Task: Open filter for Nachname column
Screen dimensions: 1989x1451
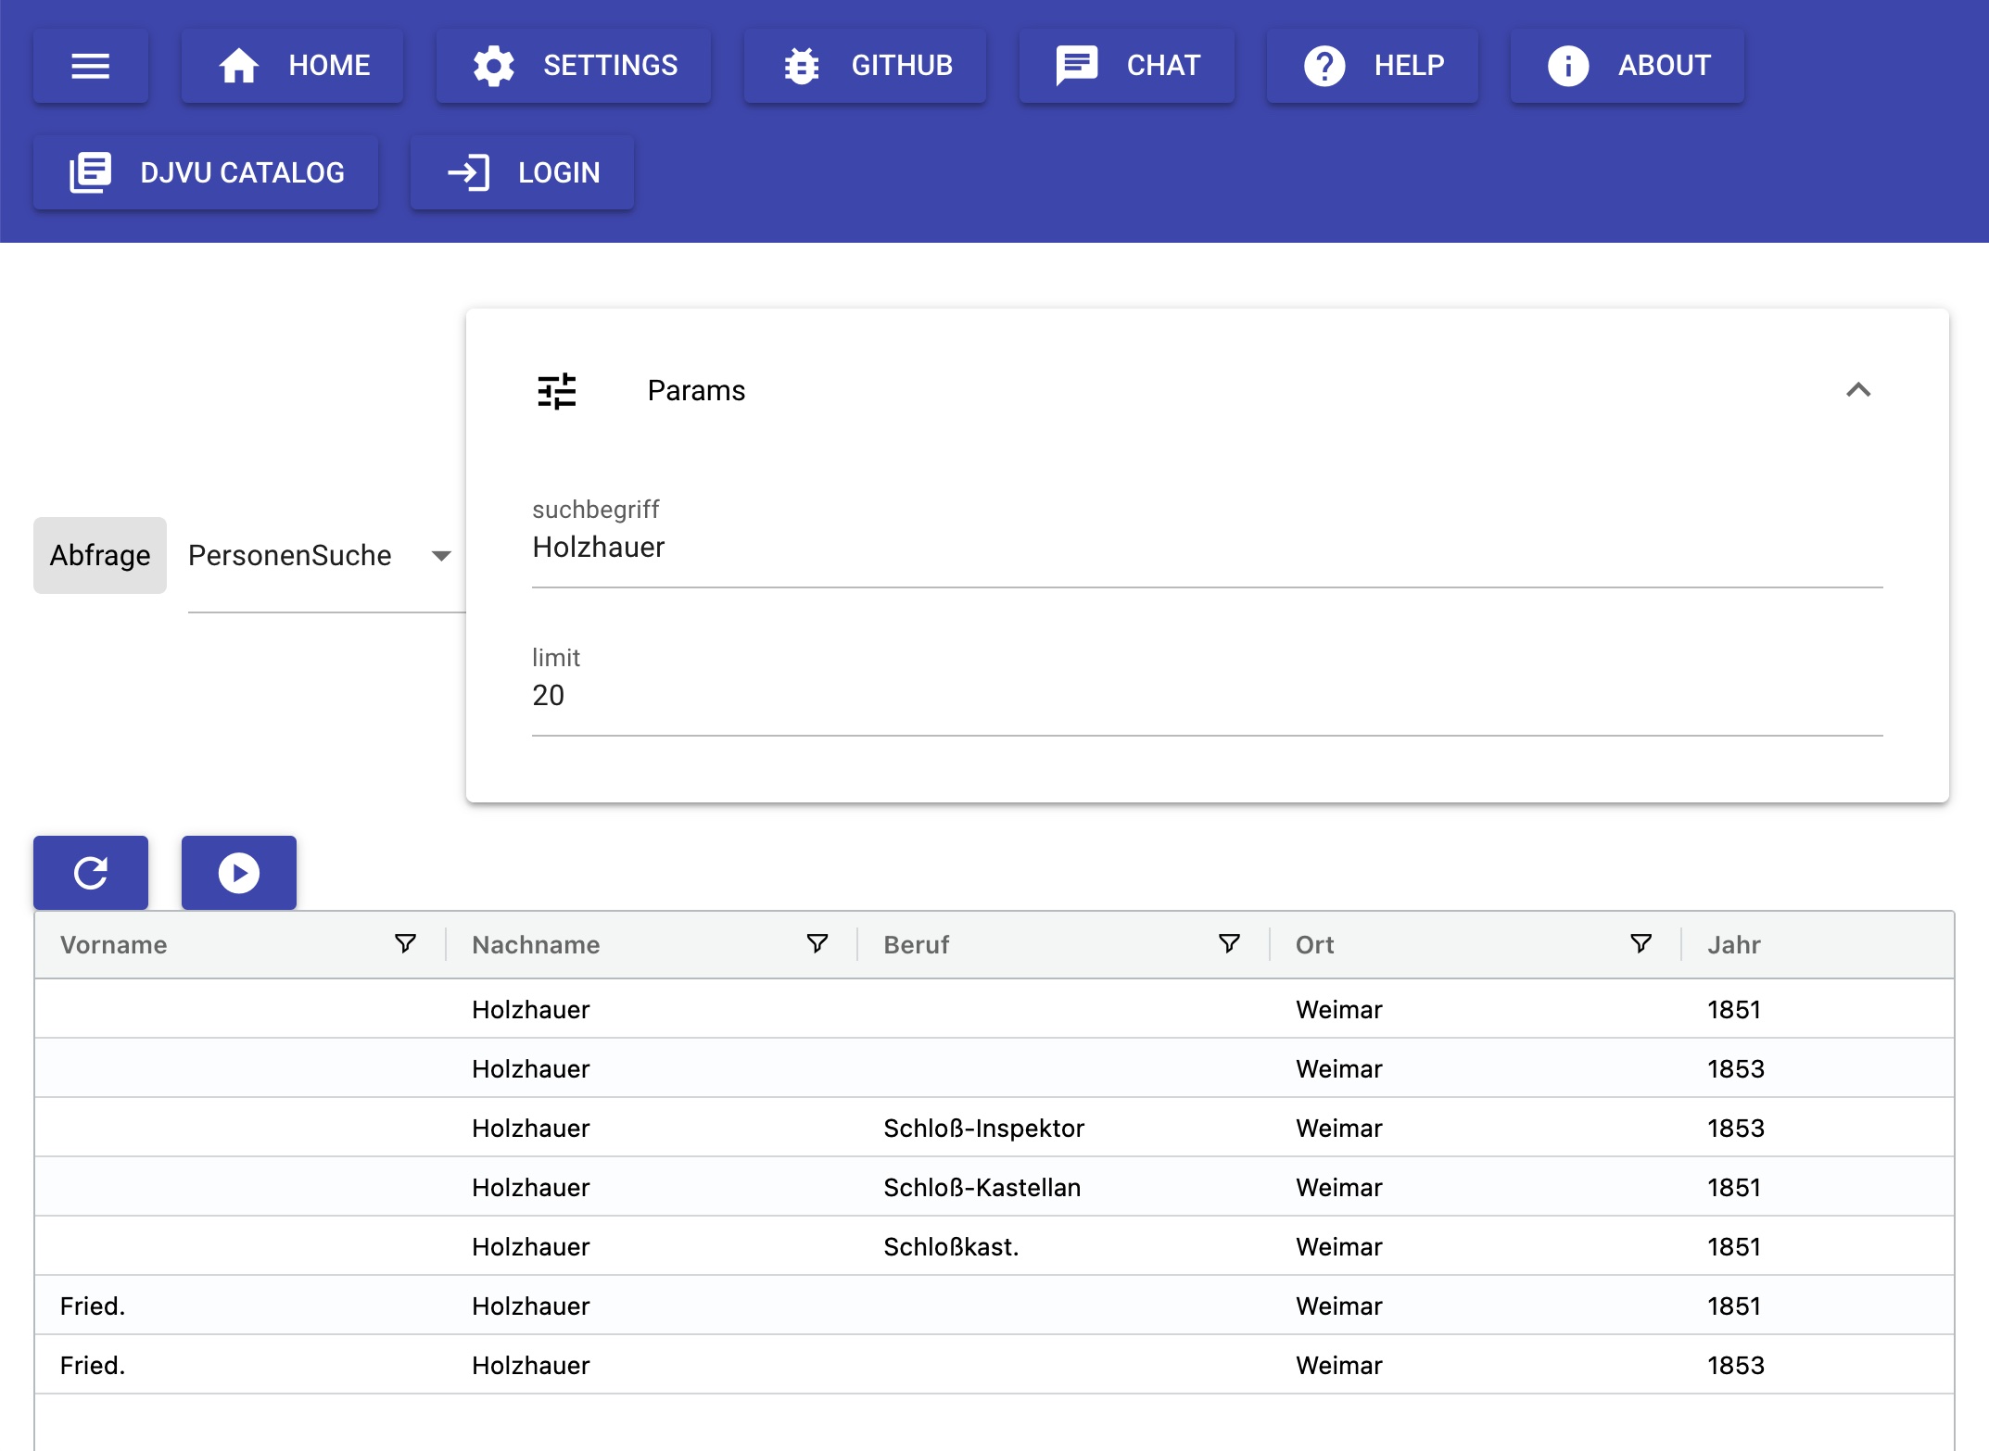Action: tap(817, 944)
